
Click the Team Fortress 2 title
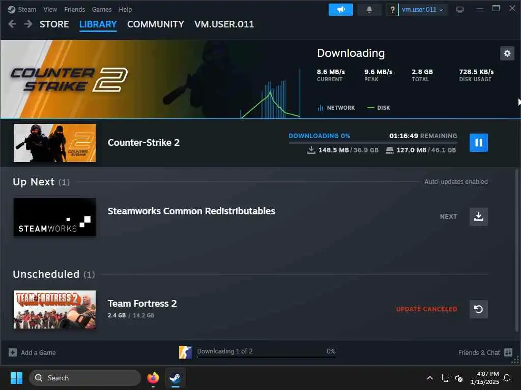tap(142, 304)
